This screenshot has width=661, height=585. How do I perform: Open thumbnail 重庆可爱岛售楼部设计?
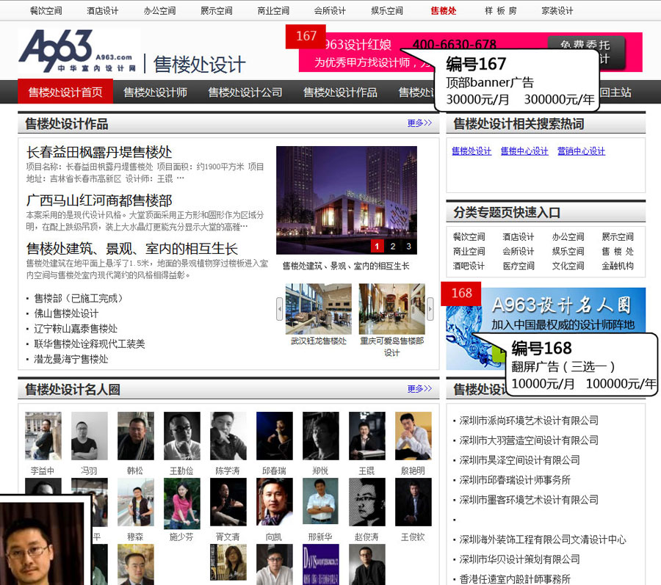click(x=391, y=309)
